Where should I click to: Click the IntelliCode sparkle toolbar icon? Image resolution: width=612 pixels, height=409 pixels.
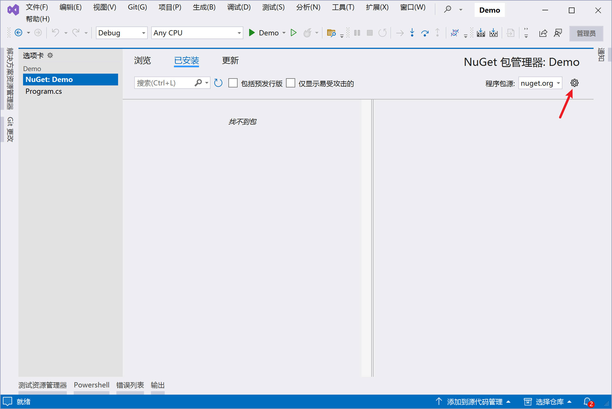(x=455, y=33)
